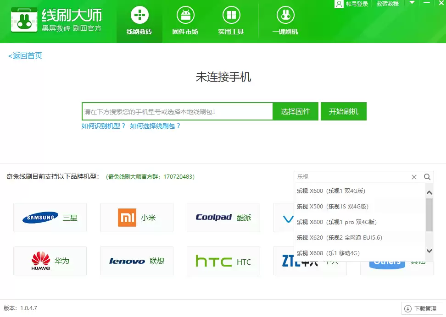
Task: Click the results list scroll-up arrow
Action: click(429, 192)
